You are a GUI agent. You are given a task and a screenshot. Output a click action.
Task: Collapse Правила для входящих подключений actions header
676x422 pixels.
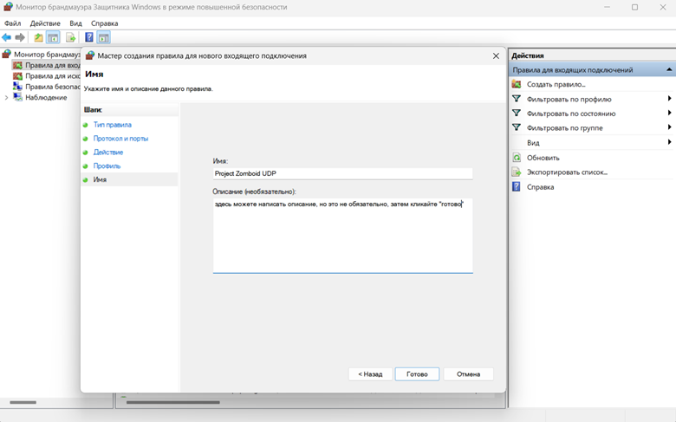(x=669, y=69)
